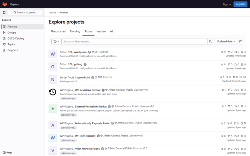Viewport: 250px width, 156px height.
Task: Click the Sign in link
Action: (x=227, y=4)
